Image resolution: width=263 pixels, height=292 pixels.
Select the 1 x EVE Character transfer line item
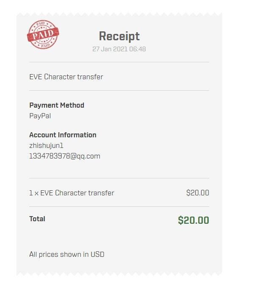(x=72, y=193)
